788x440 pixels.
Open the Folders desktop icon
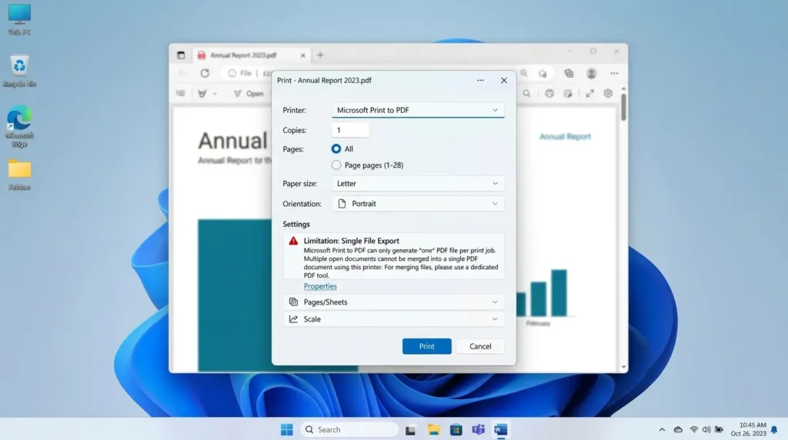pyautogui.click(x=19, y=175)
